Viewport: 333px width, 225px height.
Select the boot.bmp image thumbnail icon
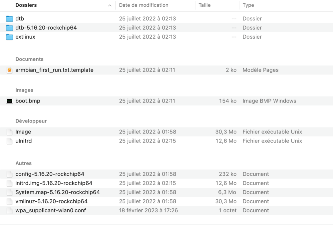(9, 101)
